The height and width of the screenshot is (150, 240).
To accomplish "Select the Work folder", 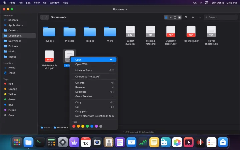I will click(x=110, y=34).
